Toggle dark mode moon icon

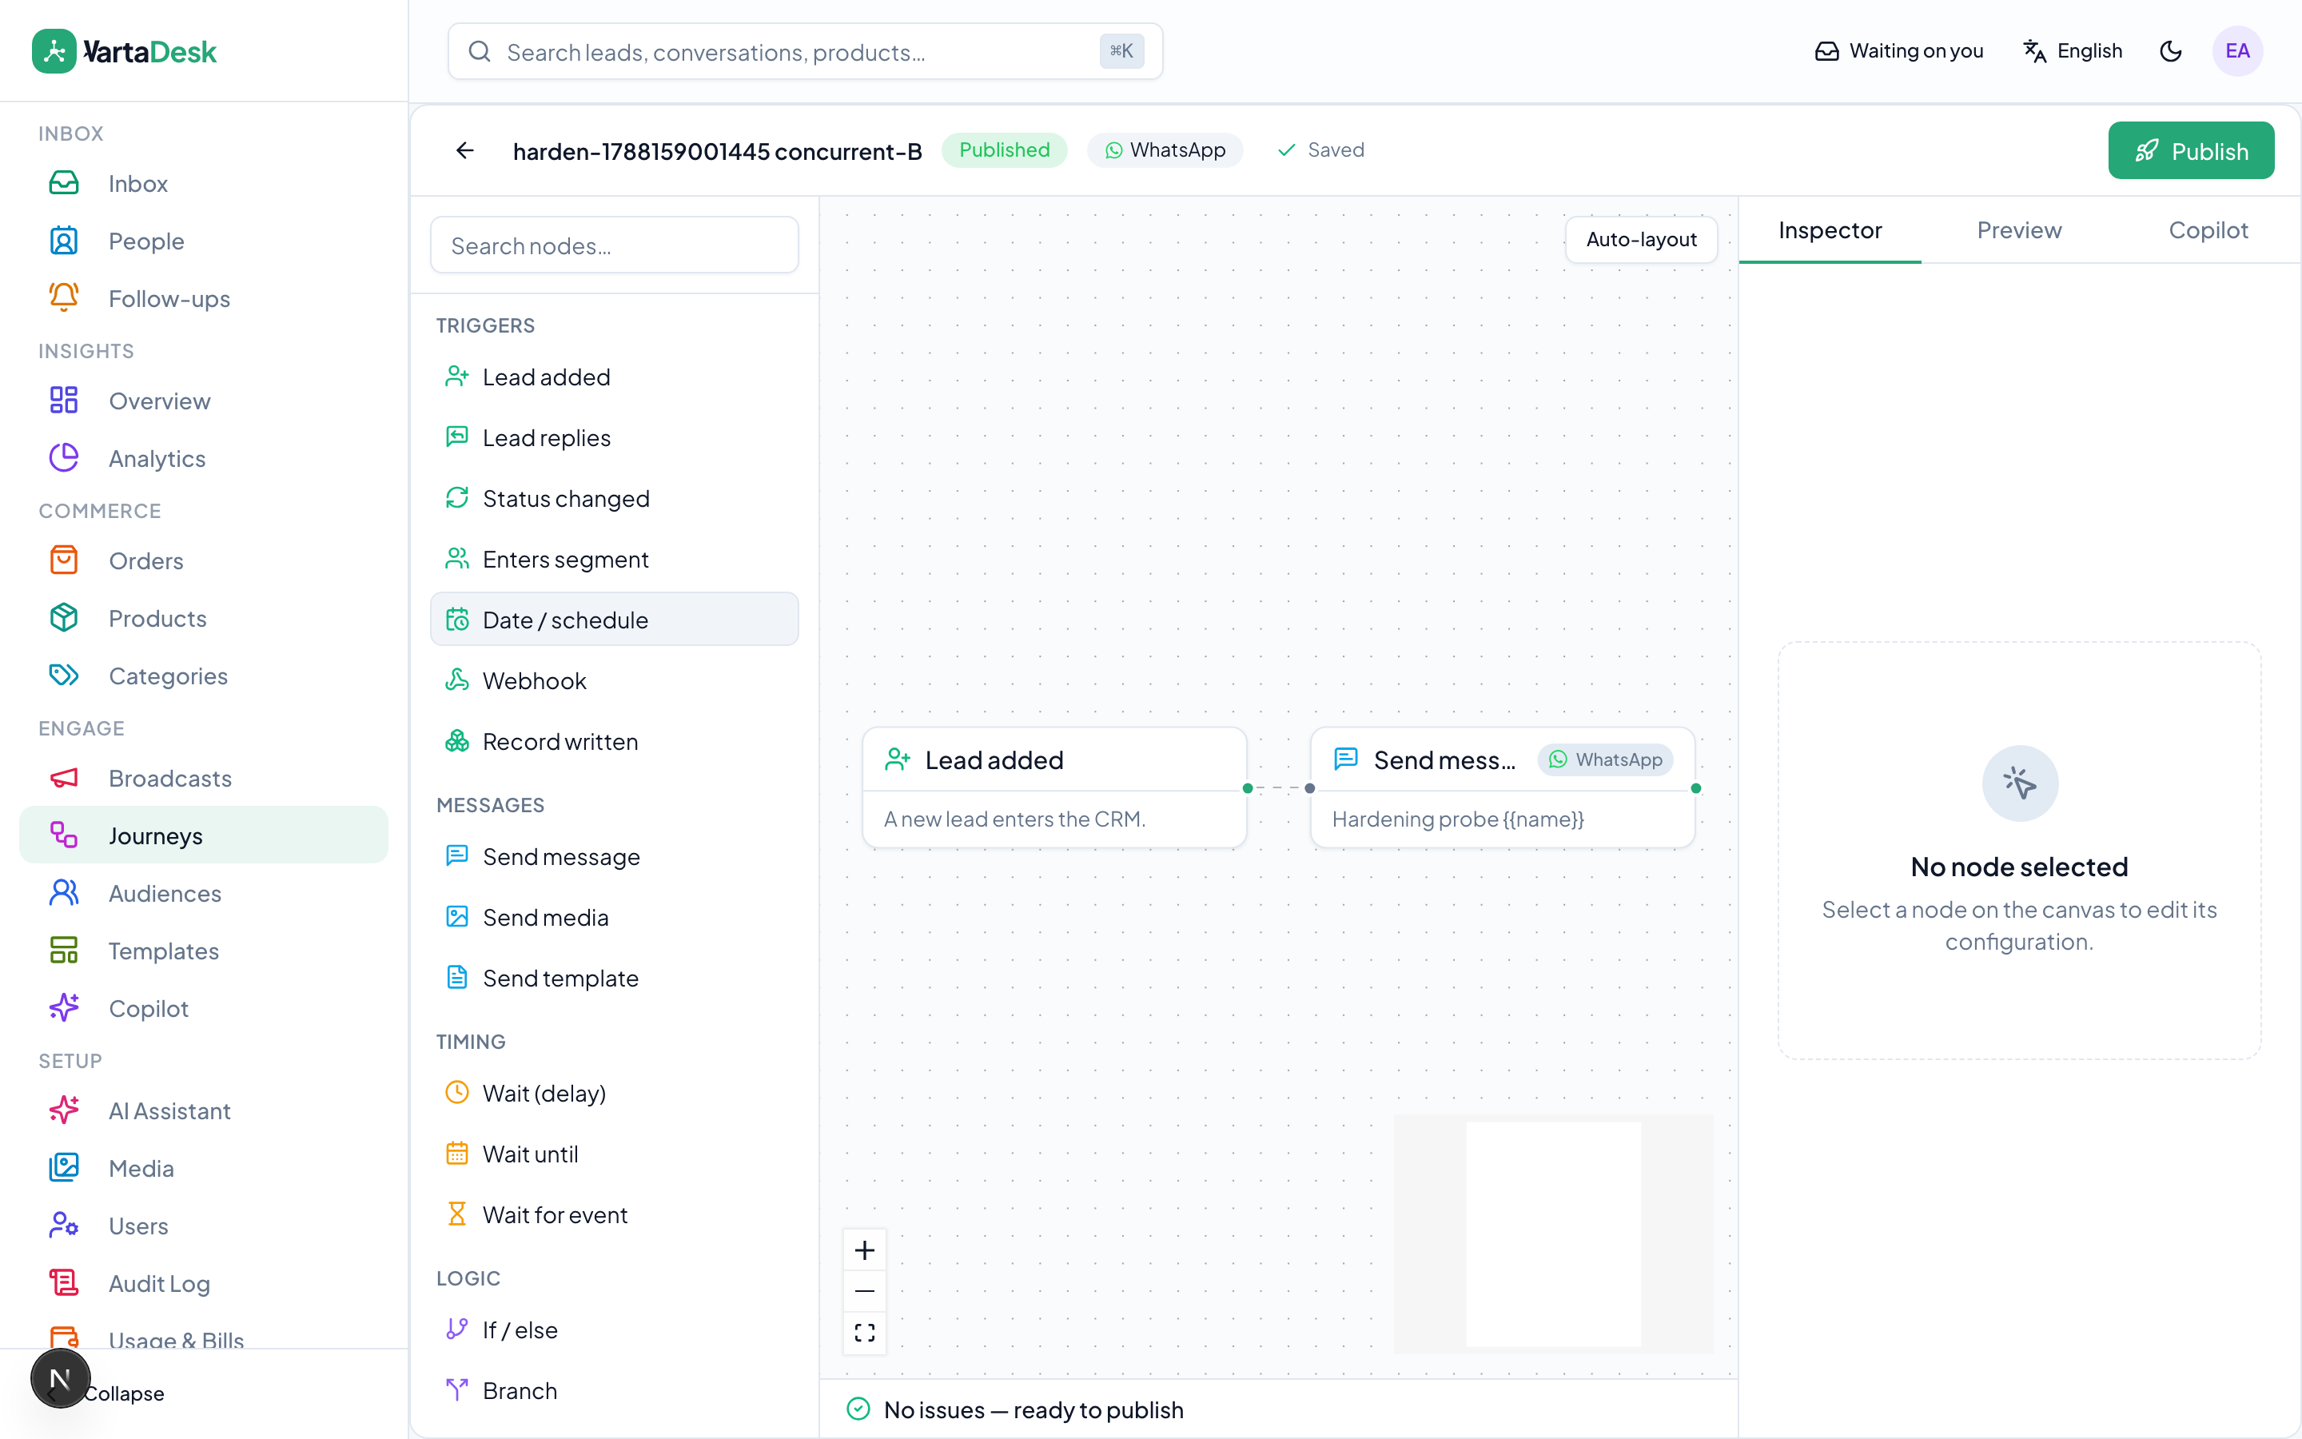pos(2170,51)
